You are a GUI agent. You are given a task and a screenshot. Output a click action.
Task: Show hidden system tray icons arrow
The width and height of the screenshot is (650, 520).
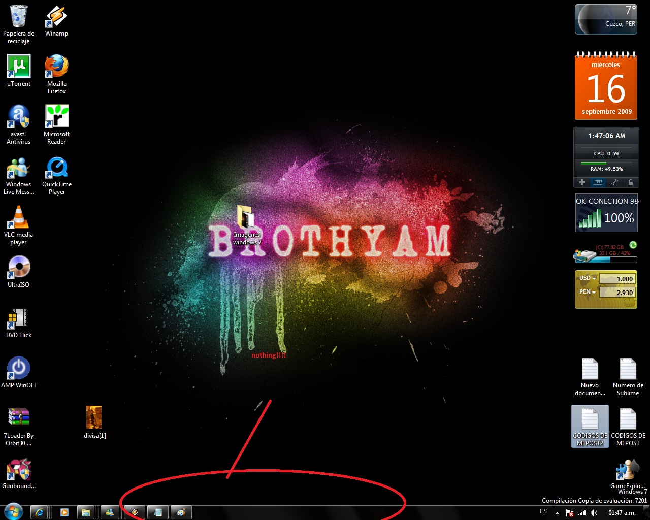(x=557, y=513)
